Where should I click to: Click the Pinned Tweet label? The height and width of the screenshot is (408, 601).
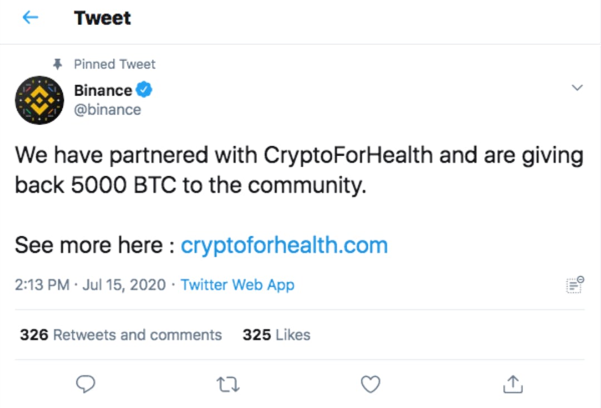coord(115,64)
